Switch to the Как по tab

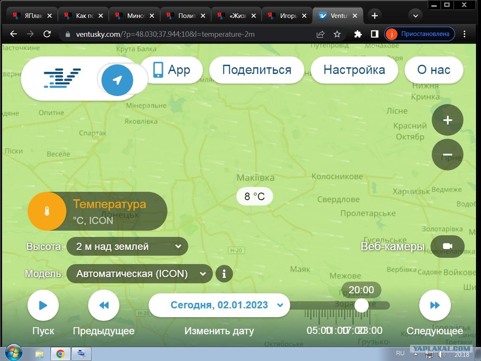point(83,15)
